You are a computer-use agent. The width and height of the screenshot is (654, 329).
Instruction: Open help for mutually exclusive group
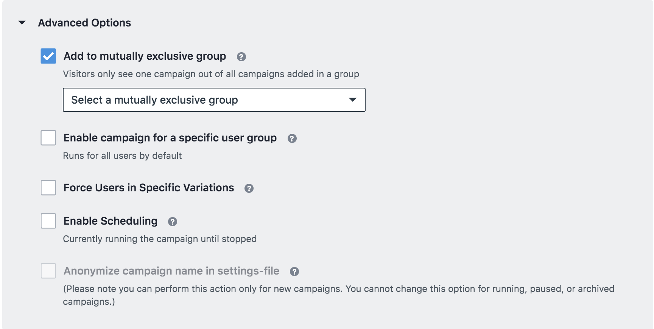(x=241, y=57)
